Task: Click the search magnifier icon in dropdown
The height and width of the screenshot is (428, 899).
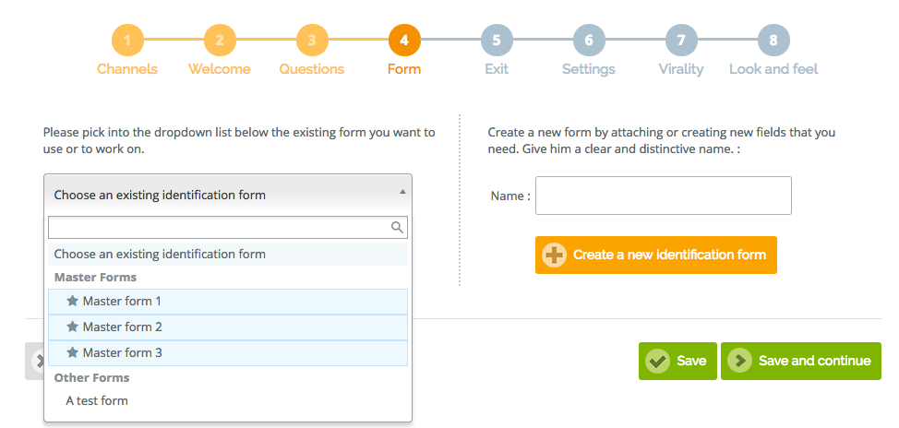Action: 397,228
